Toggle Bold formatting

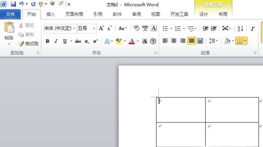47,41
